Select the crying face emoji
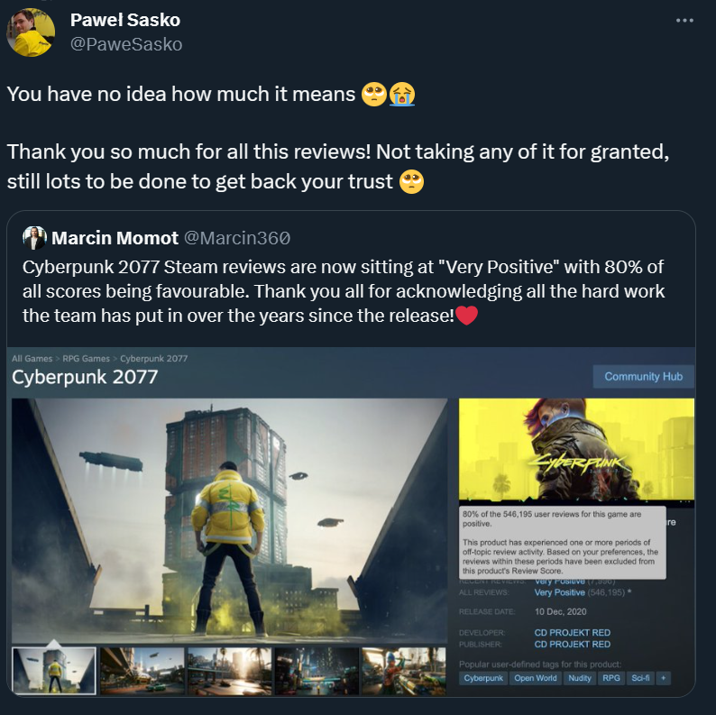This screenshot has width=716, height=715. point(402,95)
